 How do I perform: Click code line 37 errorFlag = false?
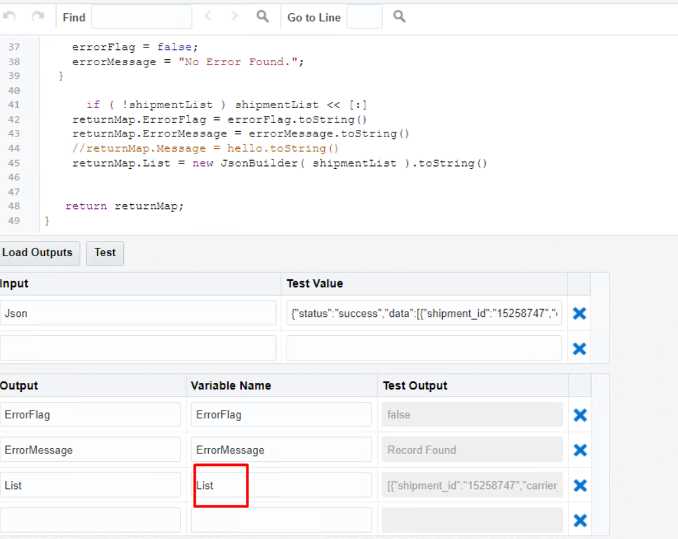tap(135, 47)
